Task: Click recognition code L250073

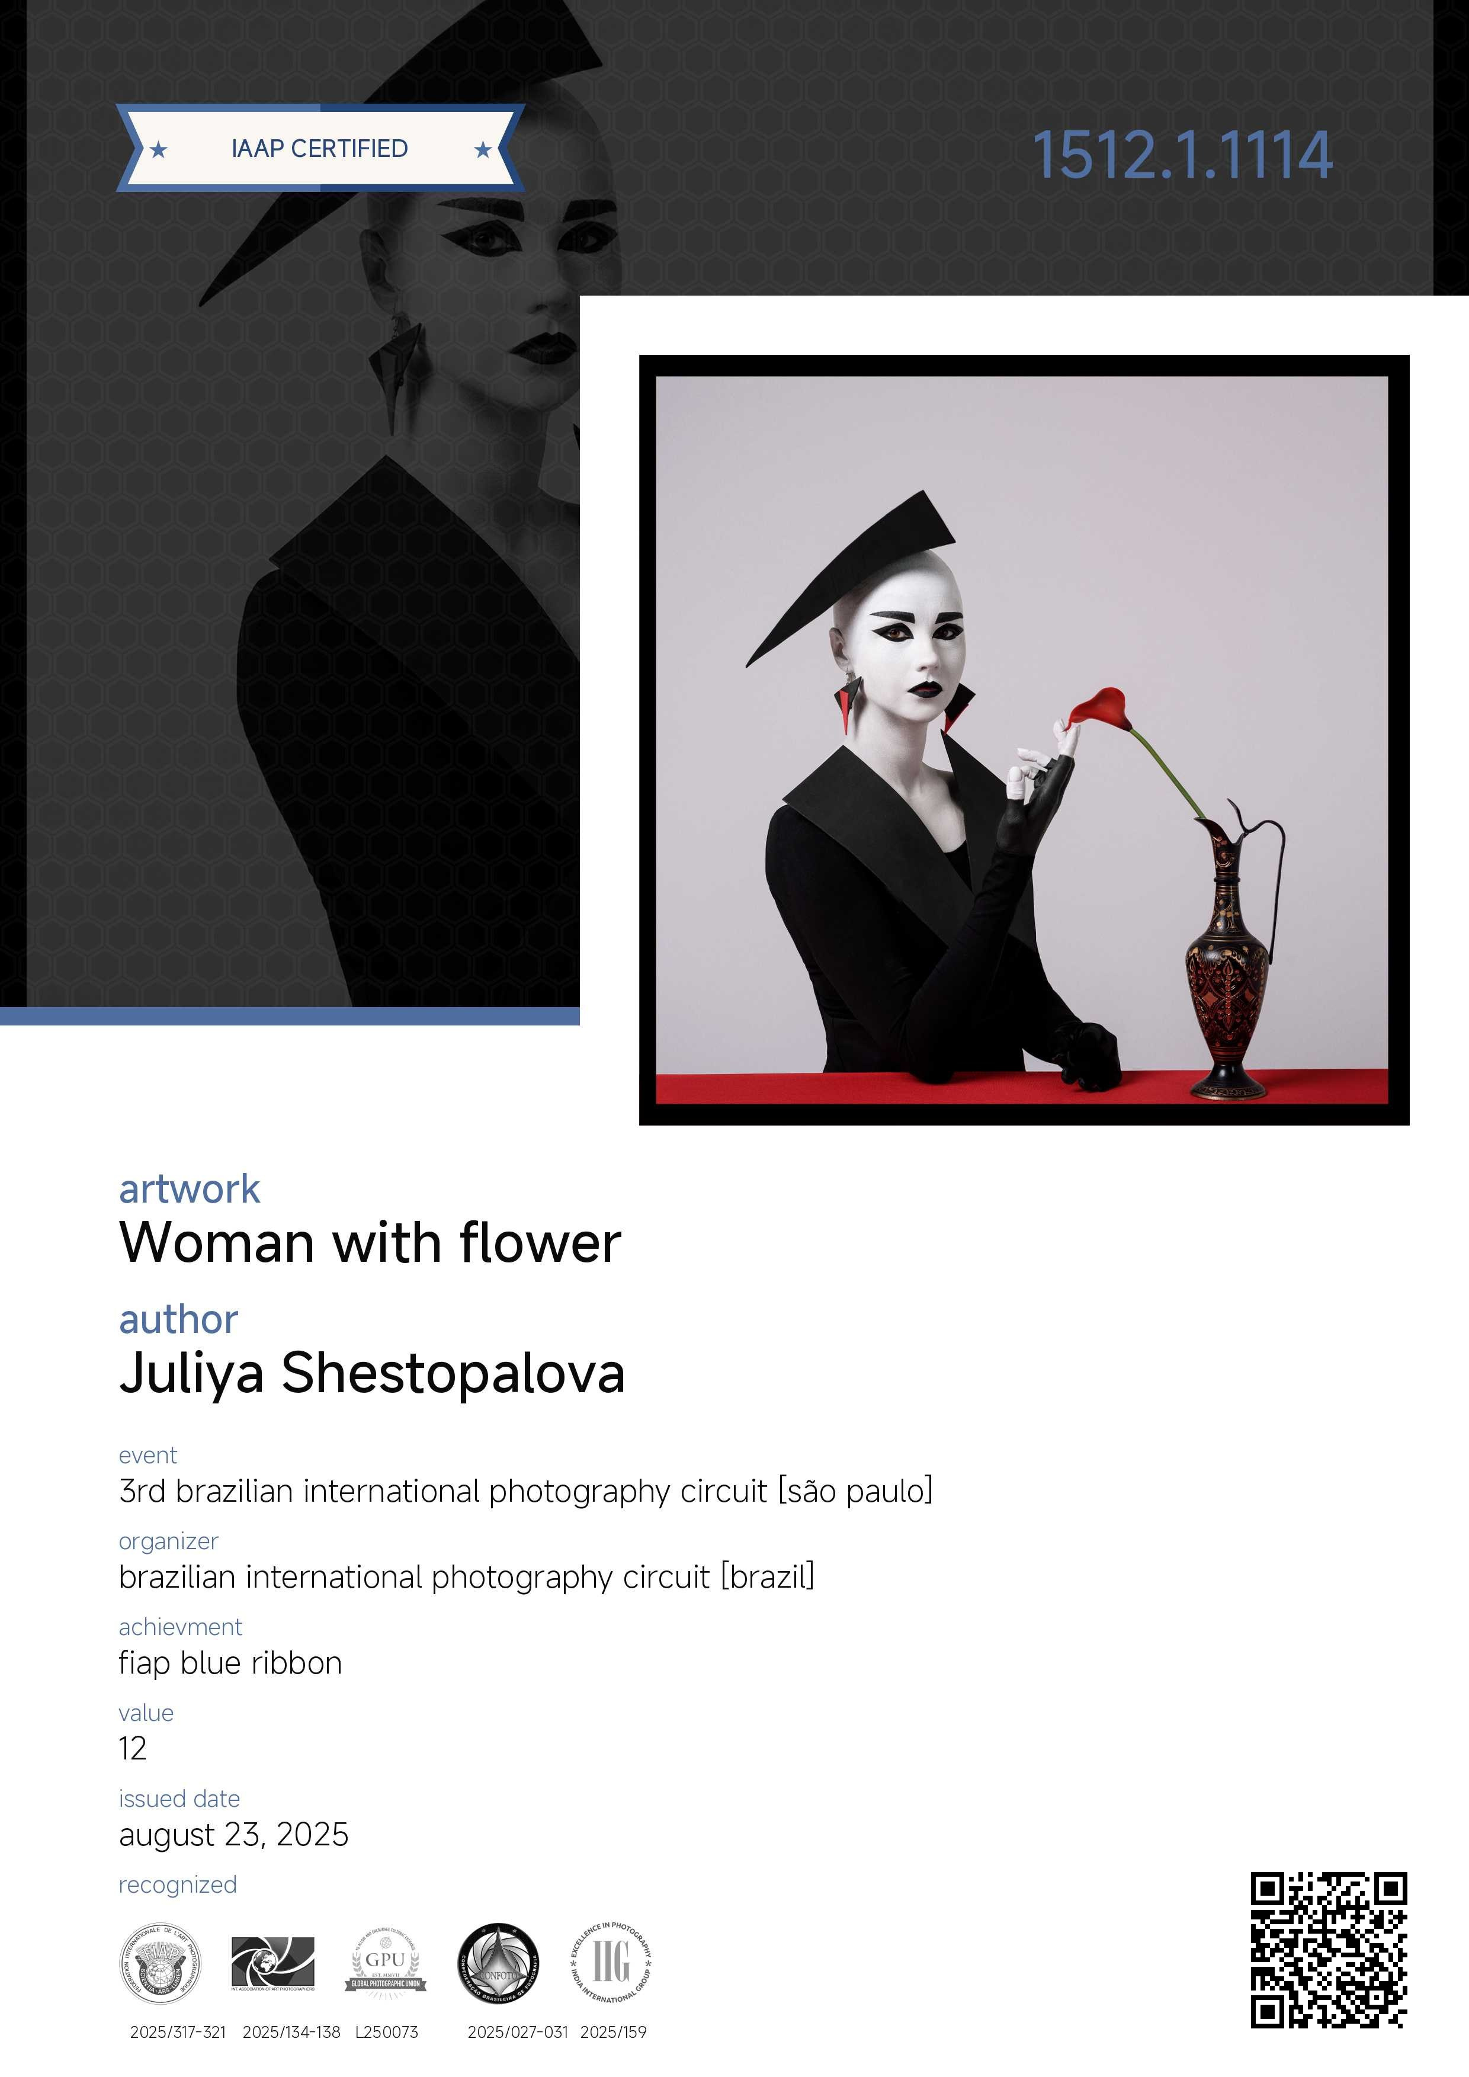Action: pos(386,2032)
